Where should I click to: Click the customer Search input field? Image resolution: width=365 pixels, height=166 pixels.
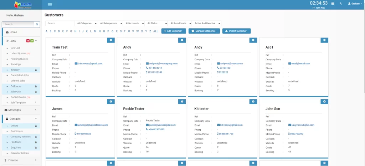coord(60,23)
